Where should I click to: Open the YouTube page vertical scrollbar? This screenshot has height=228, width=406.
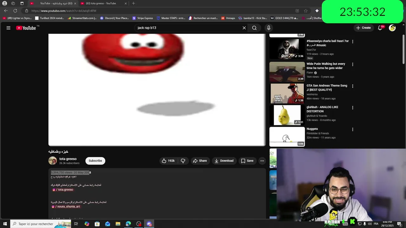click(x=403, y=49)
